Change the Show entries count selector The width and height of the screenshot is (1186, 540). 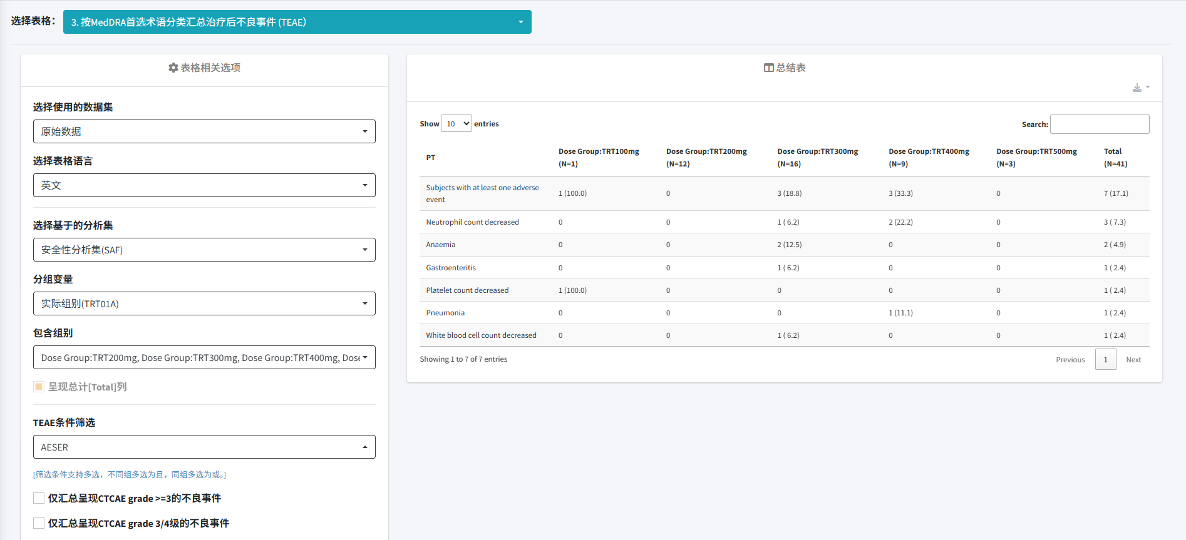pyautogui.click(x=456, y=124)
